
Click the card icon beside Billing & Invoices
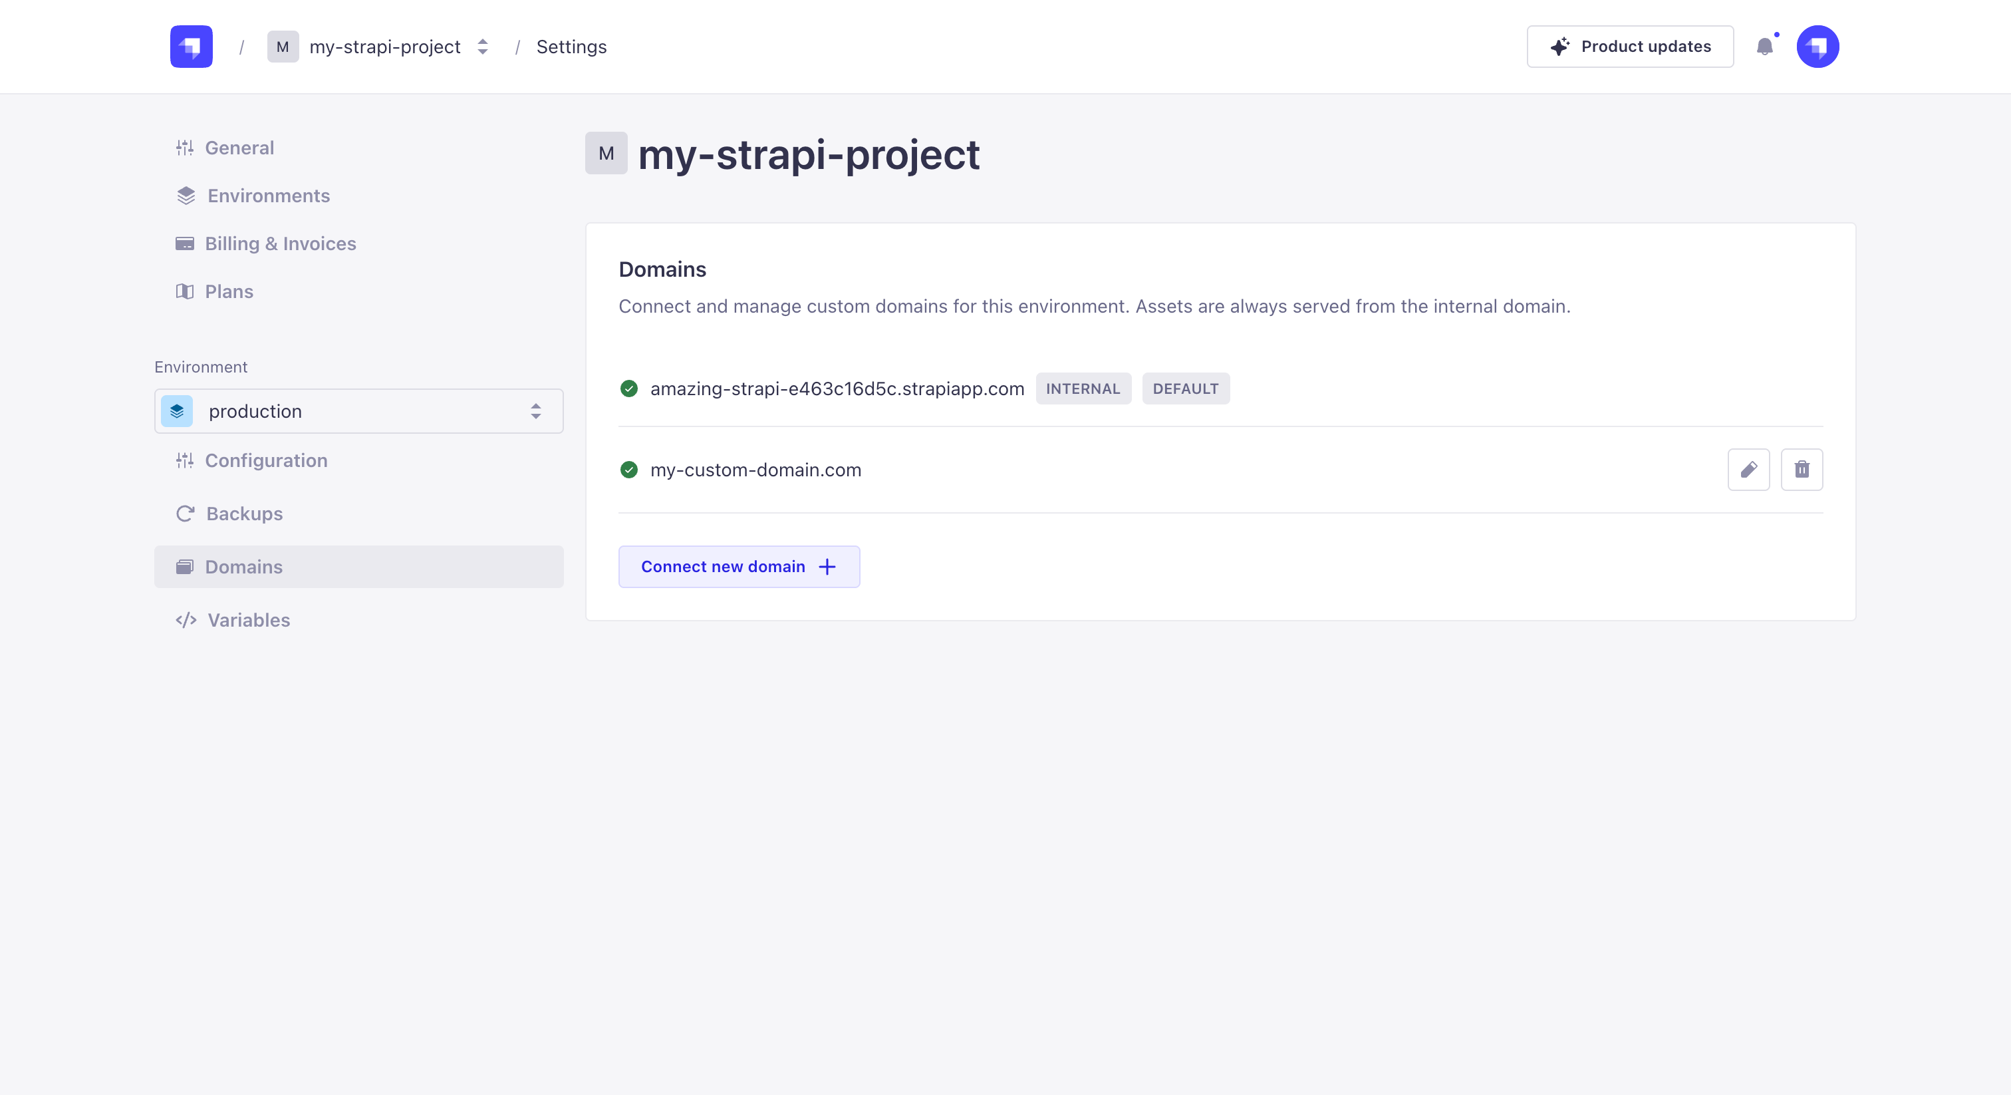tap(185, 243)
